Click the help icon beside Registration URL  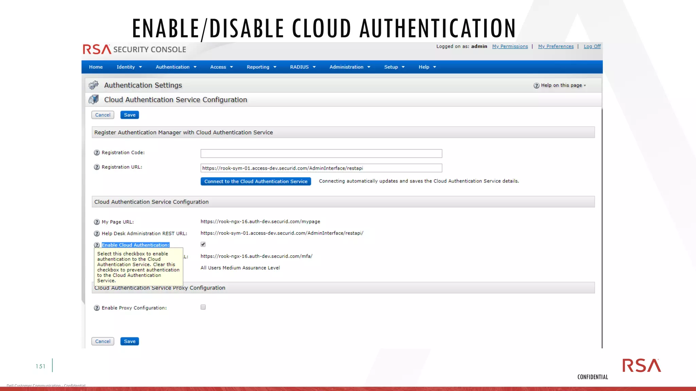97,167
